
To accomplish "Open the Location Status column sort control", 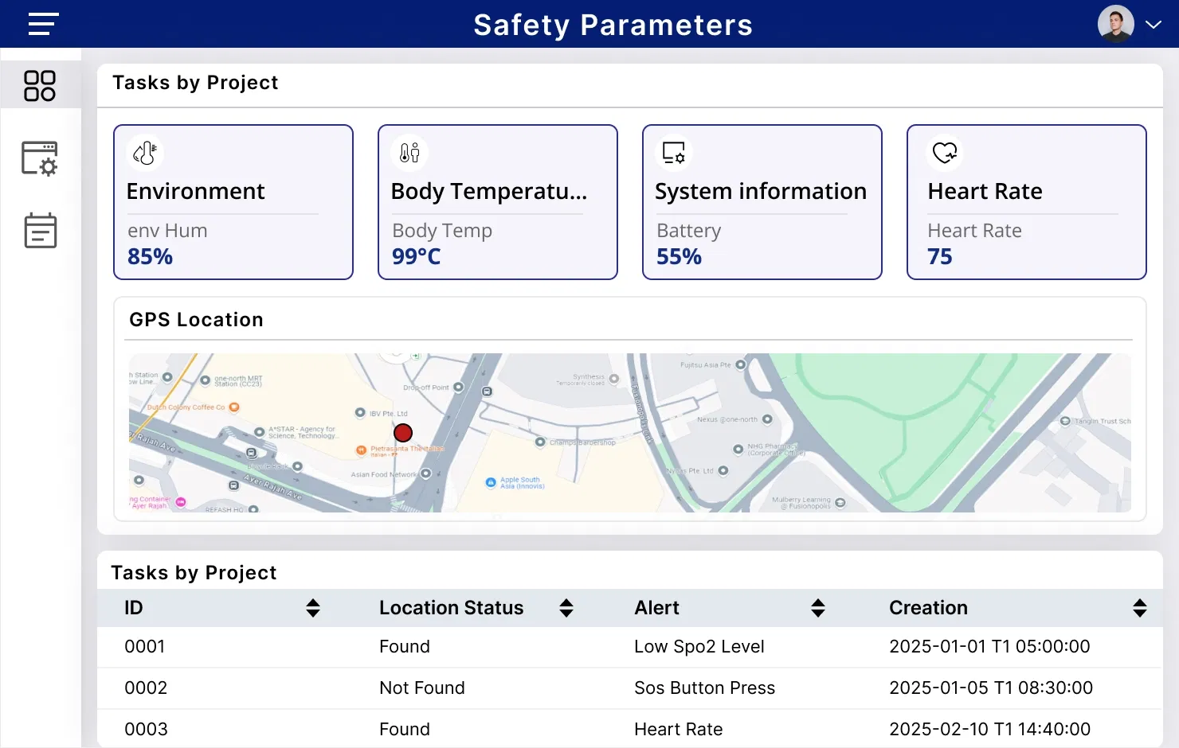I will coord(566,607).
